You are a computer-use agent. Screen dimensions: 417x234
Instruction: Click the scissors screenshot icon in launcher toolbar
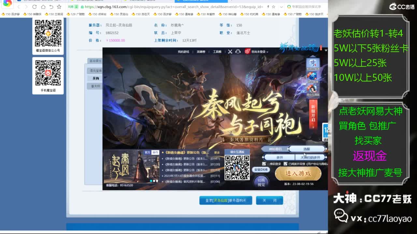point(230,52)
